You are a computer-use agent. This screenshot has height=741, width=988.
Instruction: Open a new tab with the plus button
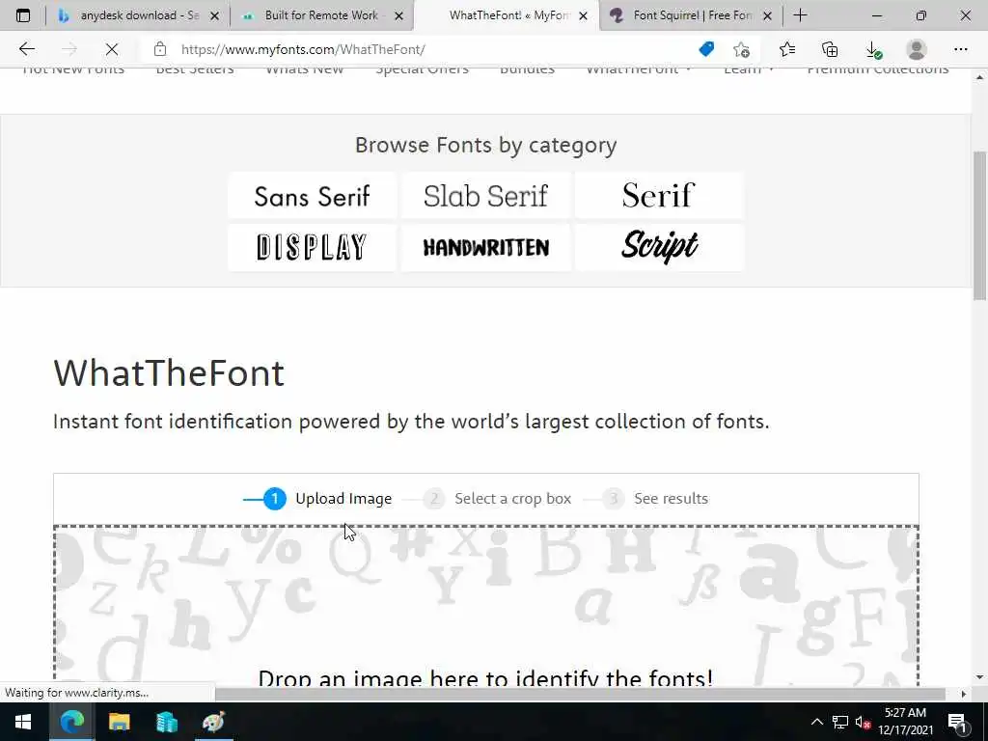800,15
